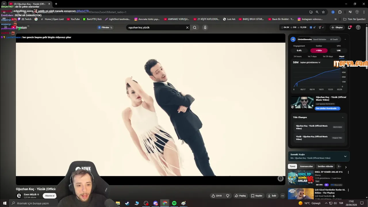Open the Chrome three-dot menu

click(x=364, y=12)
